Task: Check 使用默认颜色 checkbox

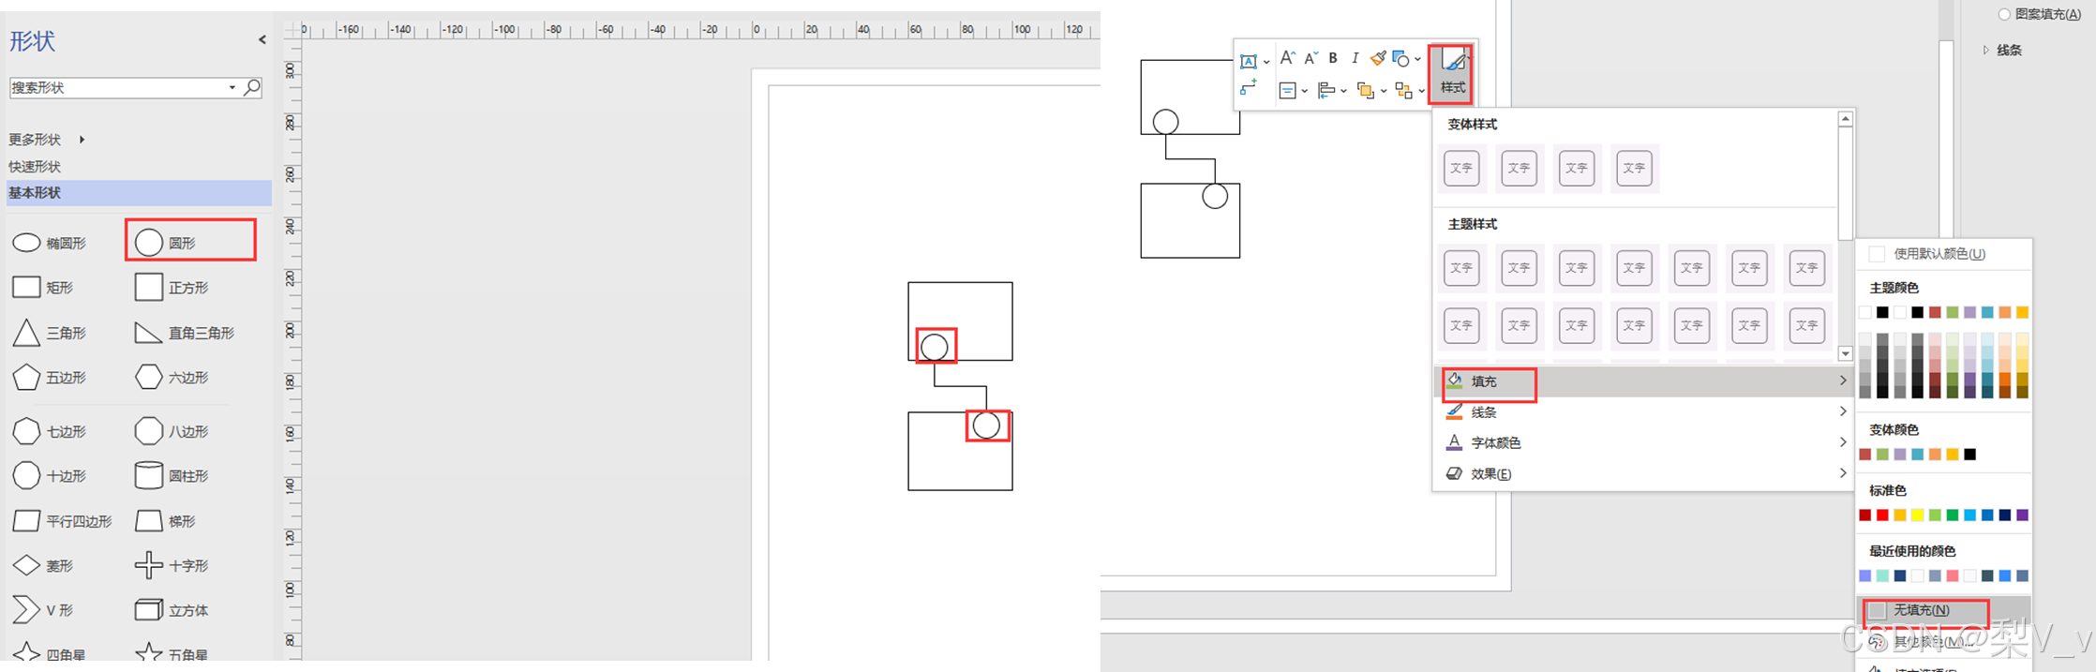Action: point(1877,253)
